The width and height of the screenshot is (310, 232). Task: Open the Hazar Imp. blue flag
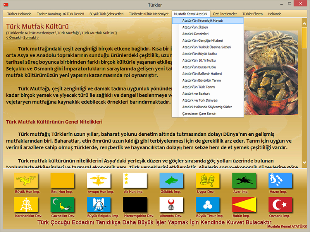tap(280, 181)
